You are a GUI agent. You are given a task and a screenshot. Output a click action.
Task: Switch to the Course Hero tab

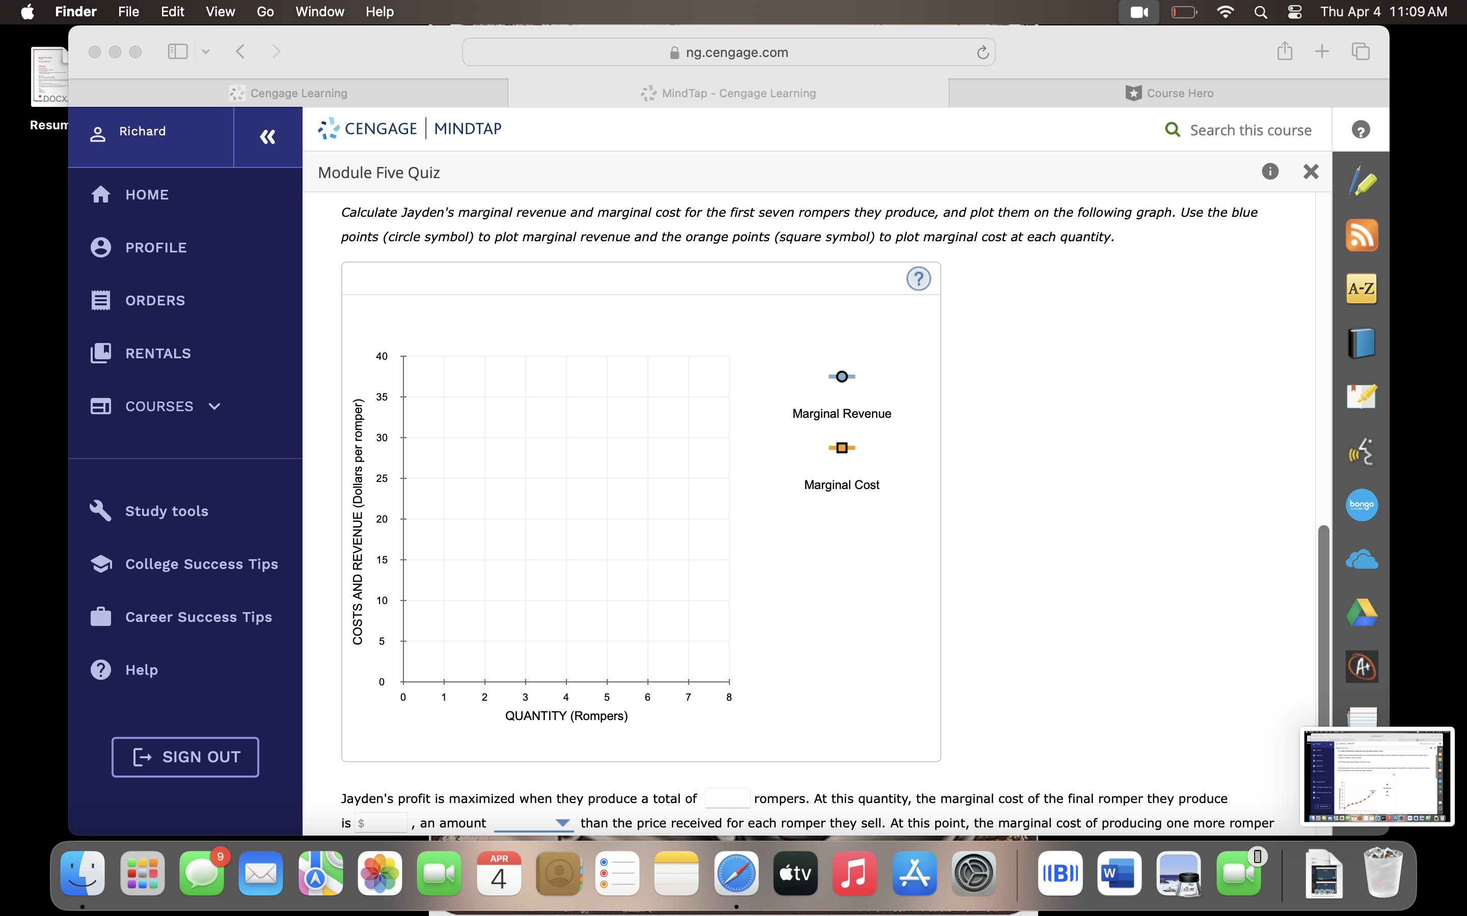1170,93
